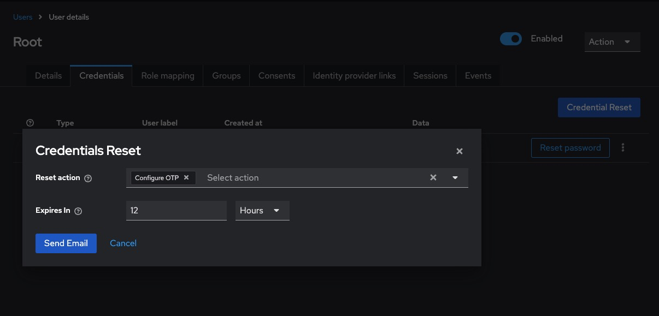Viewport: 659px width, 316px height.
Task: Open help for Expires In
Action: click(x=78, y=211)
